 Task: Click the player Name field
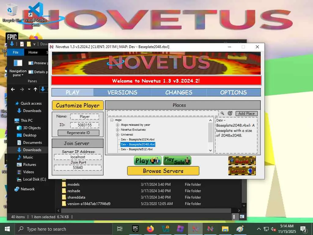tap(85, 117)
